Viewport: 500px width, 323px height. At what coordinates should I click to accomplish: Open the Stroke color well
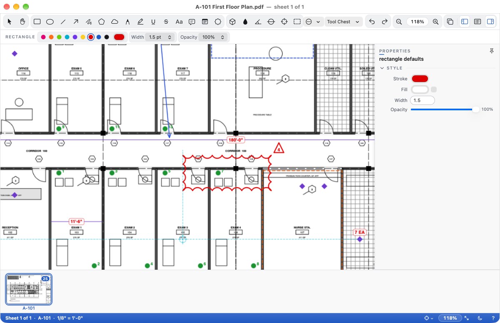coord(420,79)
